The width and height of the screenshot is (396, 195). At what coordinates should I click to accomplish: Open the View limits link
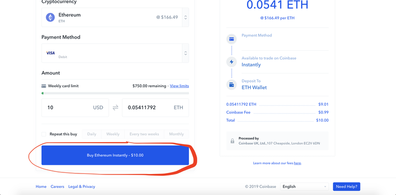[x=179, y=86]
